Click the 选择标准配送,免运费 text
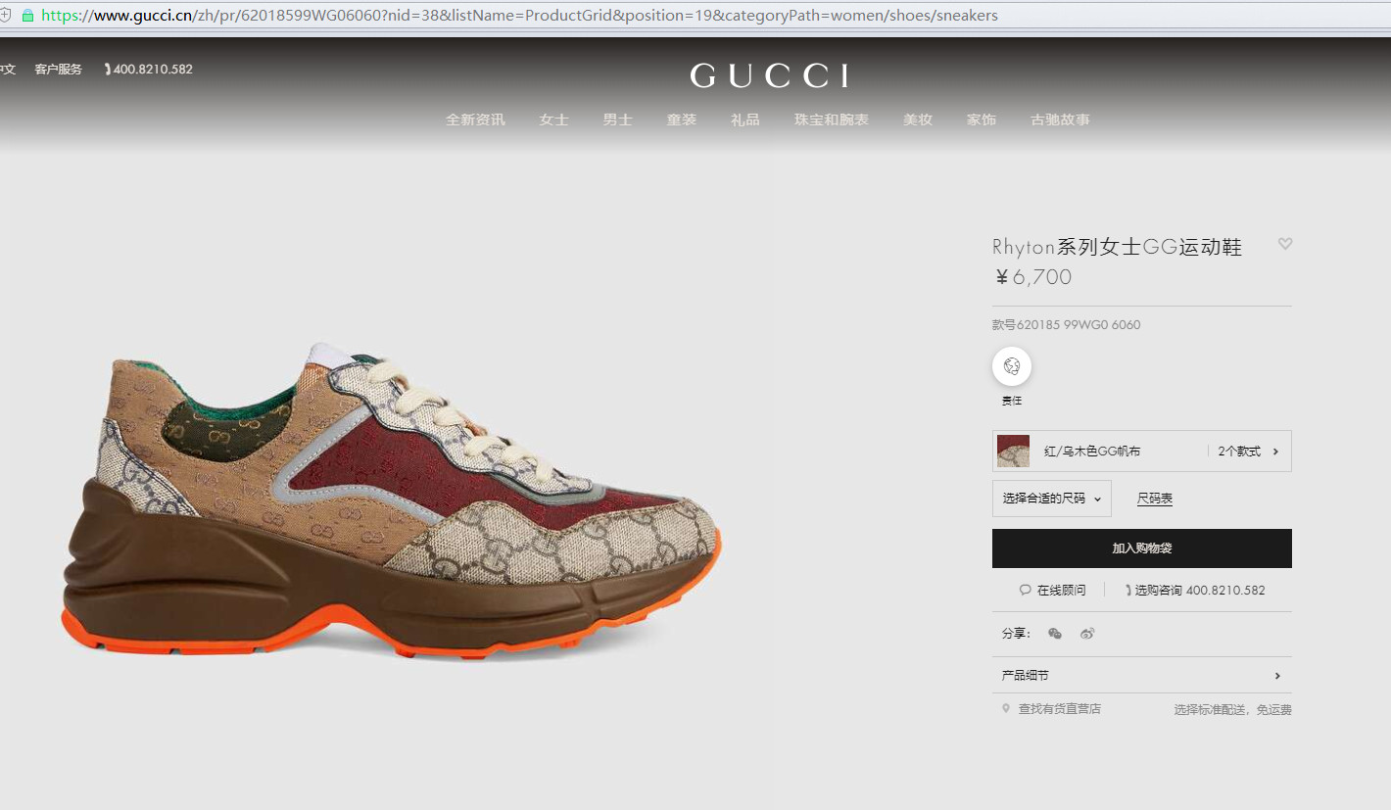1391x810 pixels. (x=1232, y=709)
